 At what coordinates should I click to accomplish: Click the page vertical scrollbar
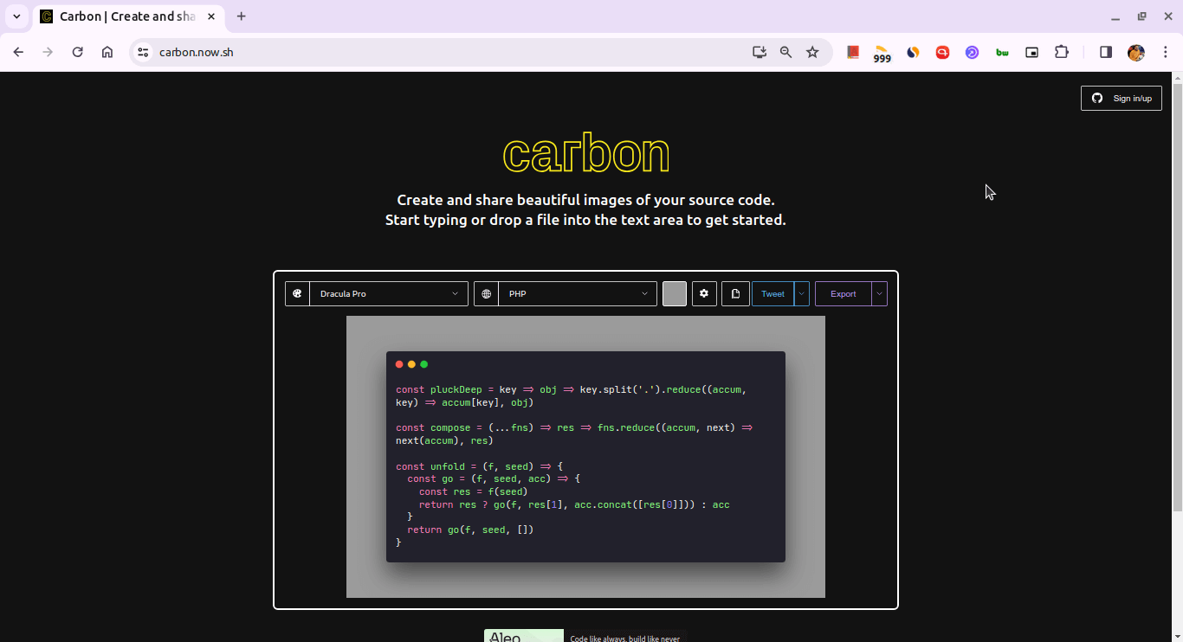(x=1177, y=297)
